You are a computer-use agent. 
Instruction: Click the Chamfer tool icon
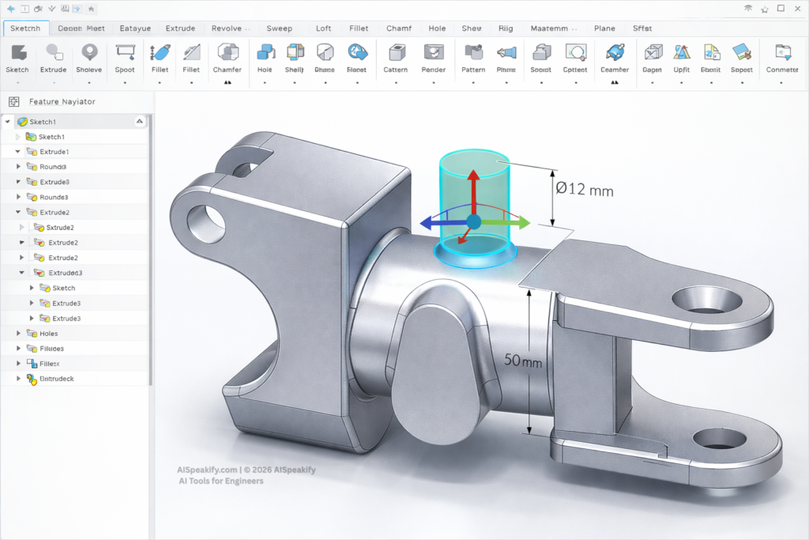tap(228, 53)
